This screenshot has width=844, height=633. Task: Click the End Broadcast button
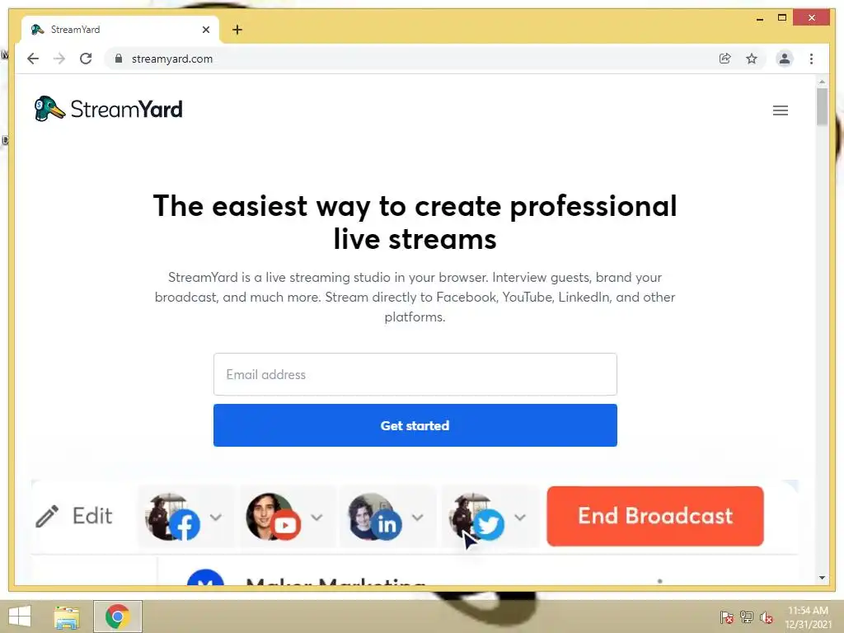(x=655, y=516)
